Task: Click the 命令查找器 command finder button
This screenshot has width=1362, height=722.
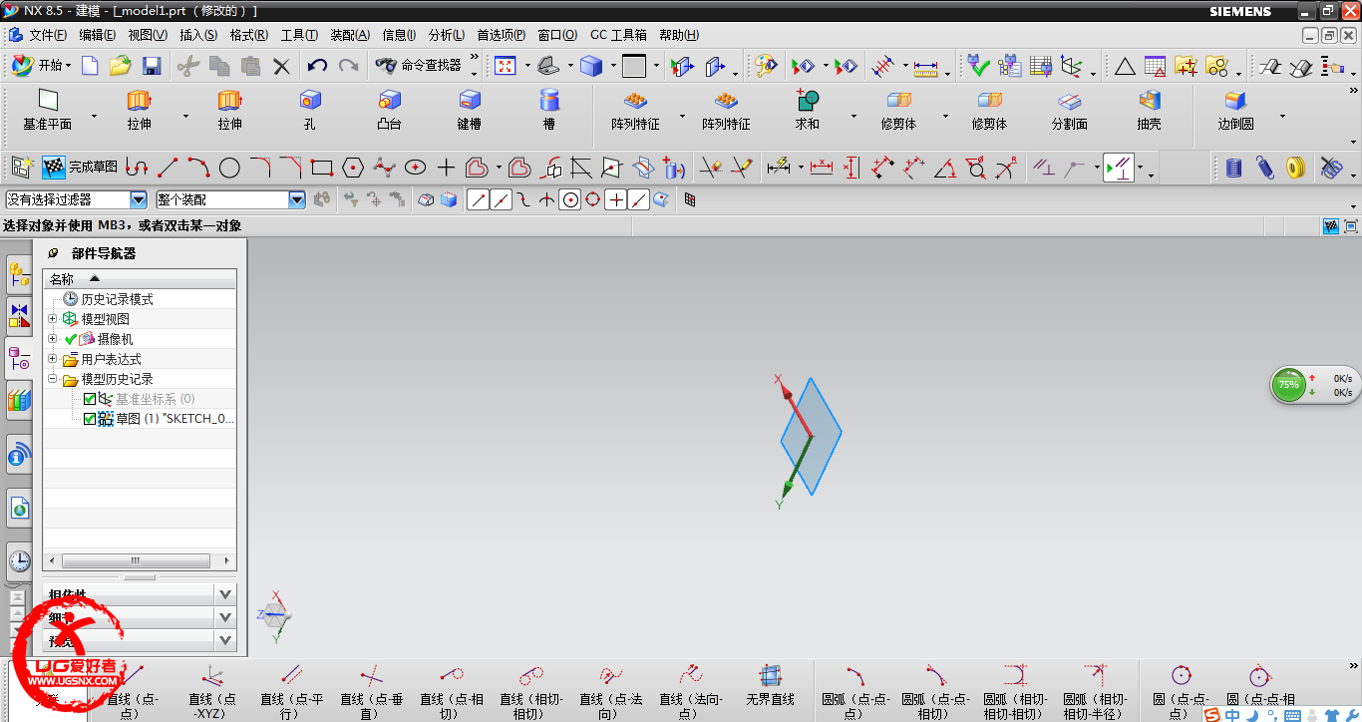Action: tap(419, 66)
